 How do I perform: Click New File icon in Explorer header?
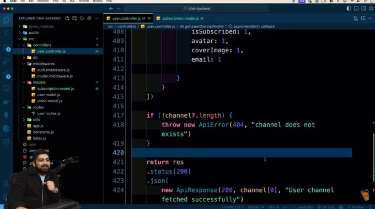coord(67,18)
